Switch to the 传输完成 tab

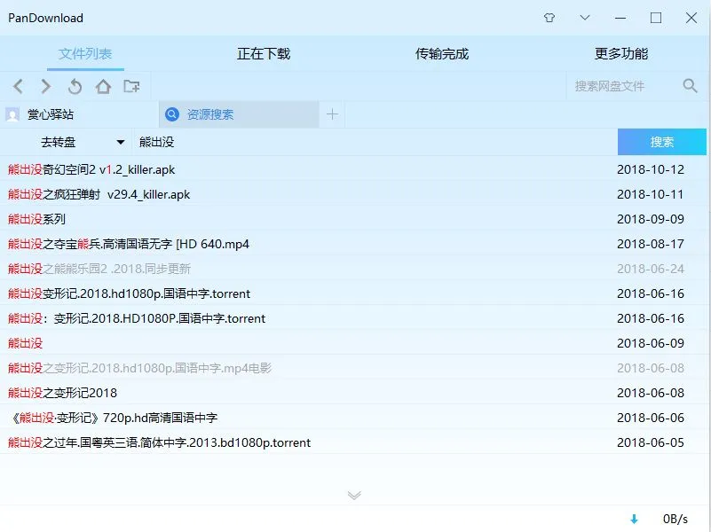[x=442, y=54]
